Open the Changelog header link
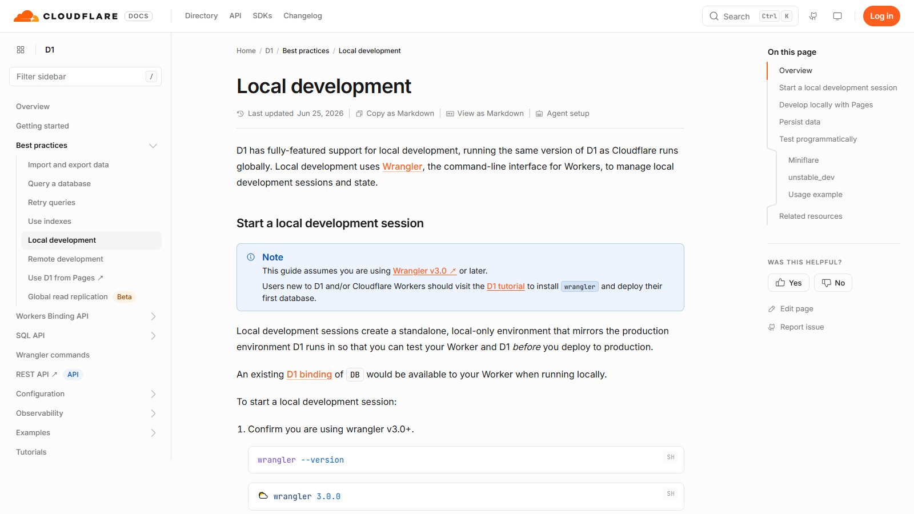 [303, 16]
